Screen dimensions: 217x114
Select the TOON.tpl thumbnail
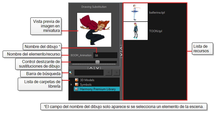tap(136, 31)
